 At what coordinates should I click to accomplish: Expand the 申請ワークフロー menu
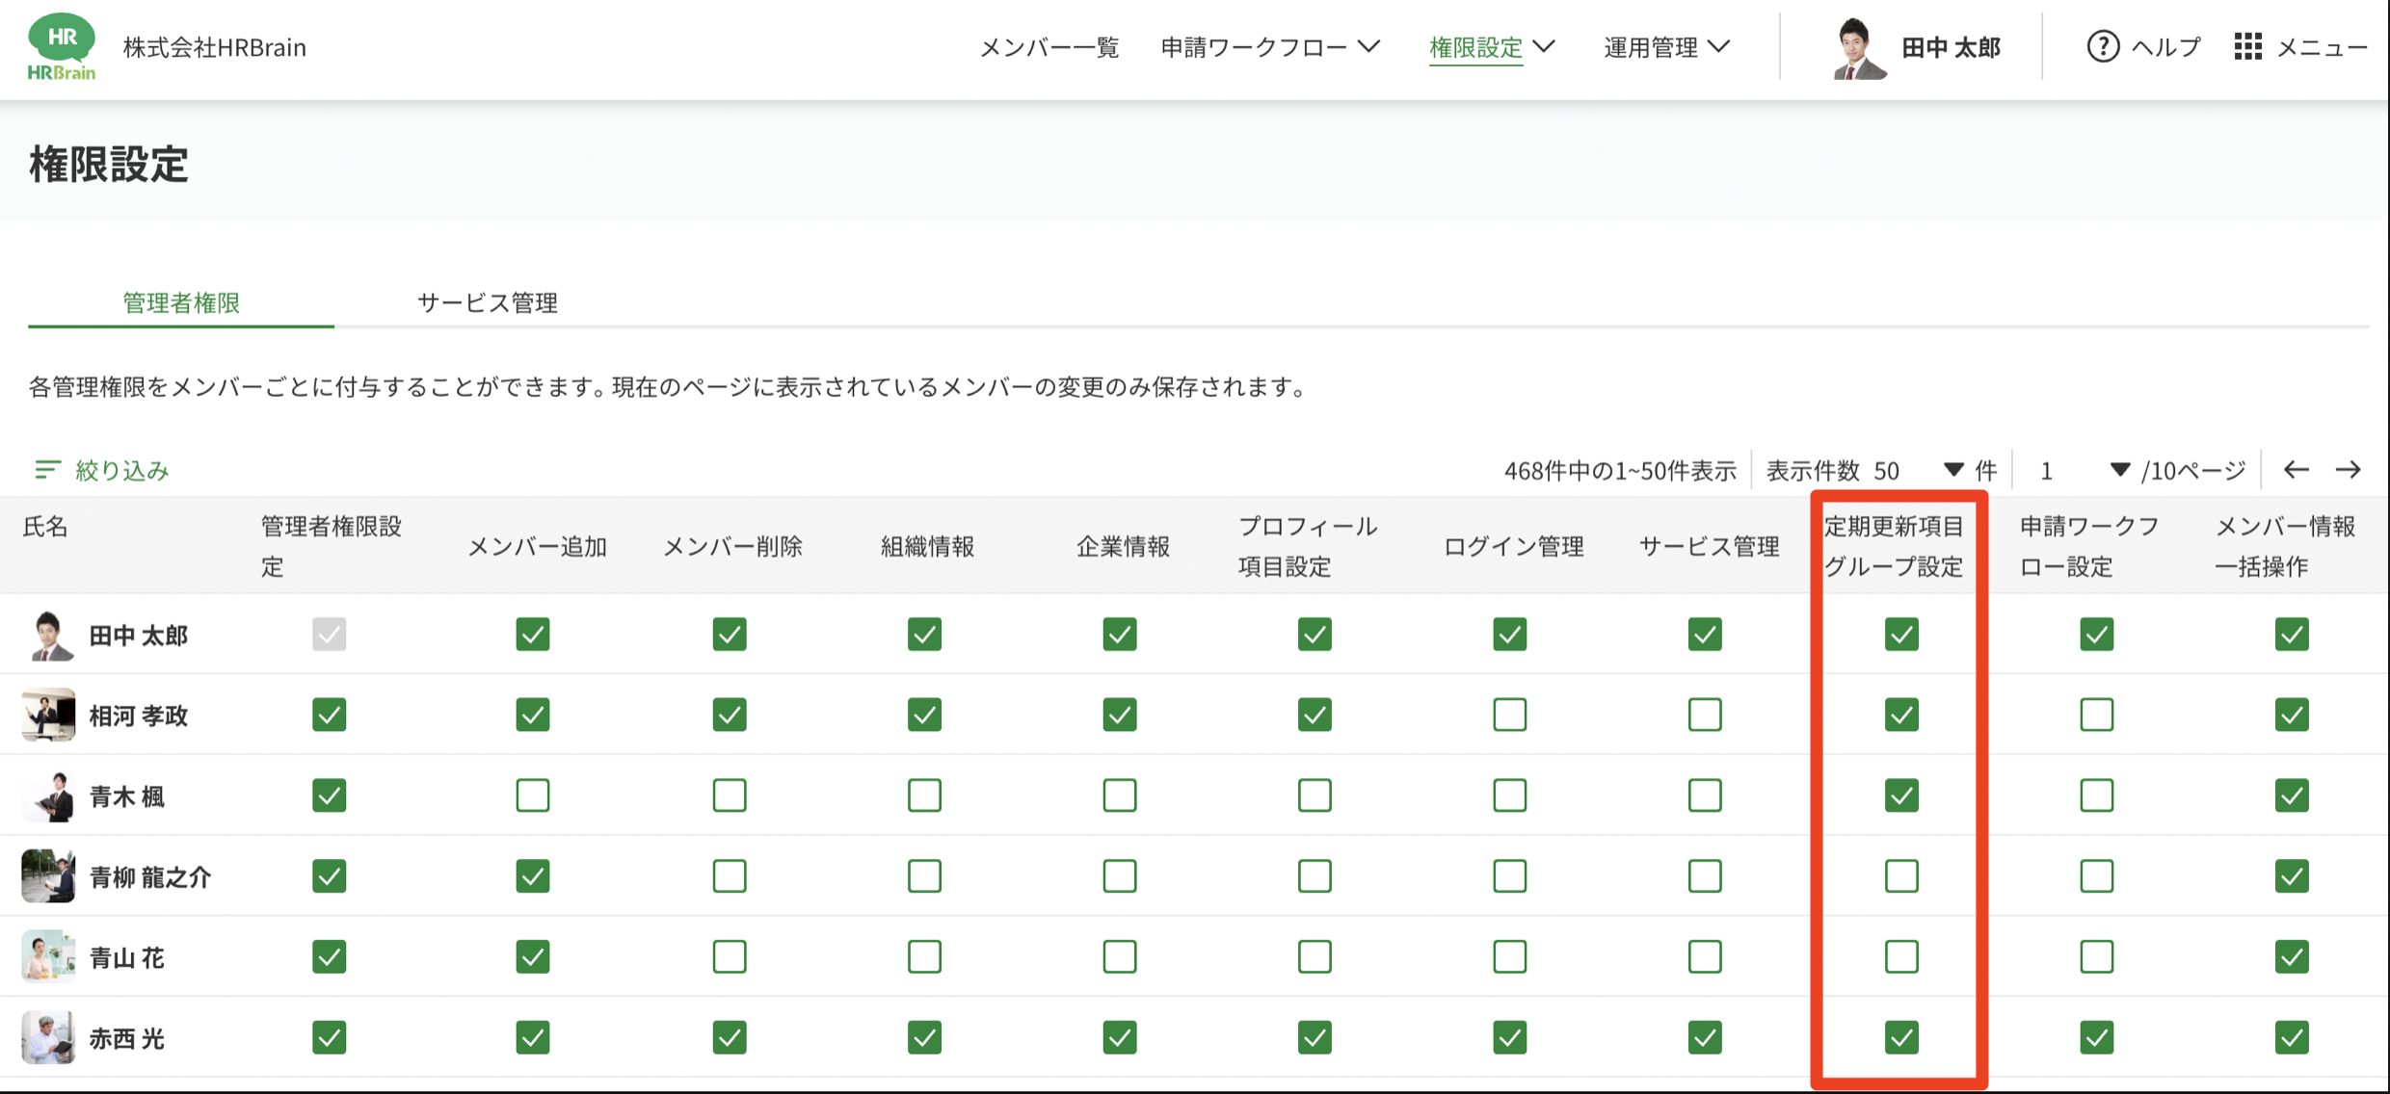click(x=1270, y=47)
